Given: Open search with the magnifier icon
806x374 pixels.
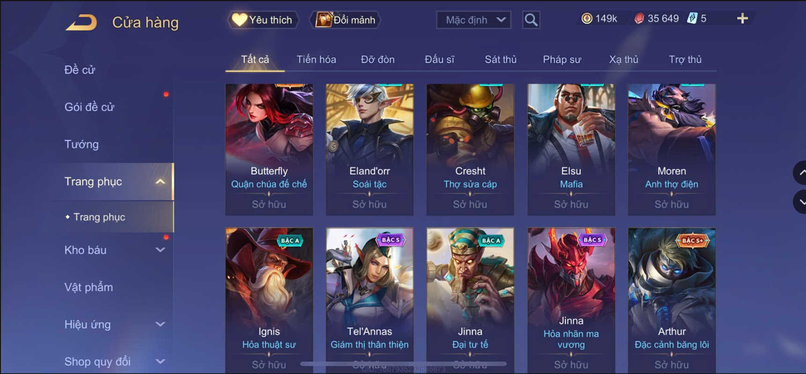Looking at the screenshot, I should coord(531,20).
